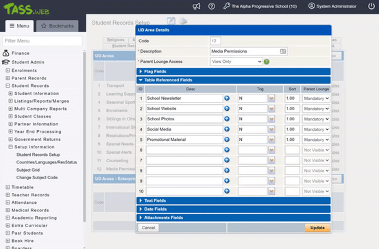Open the Finance menu

coord(21,53)
